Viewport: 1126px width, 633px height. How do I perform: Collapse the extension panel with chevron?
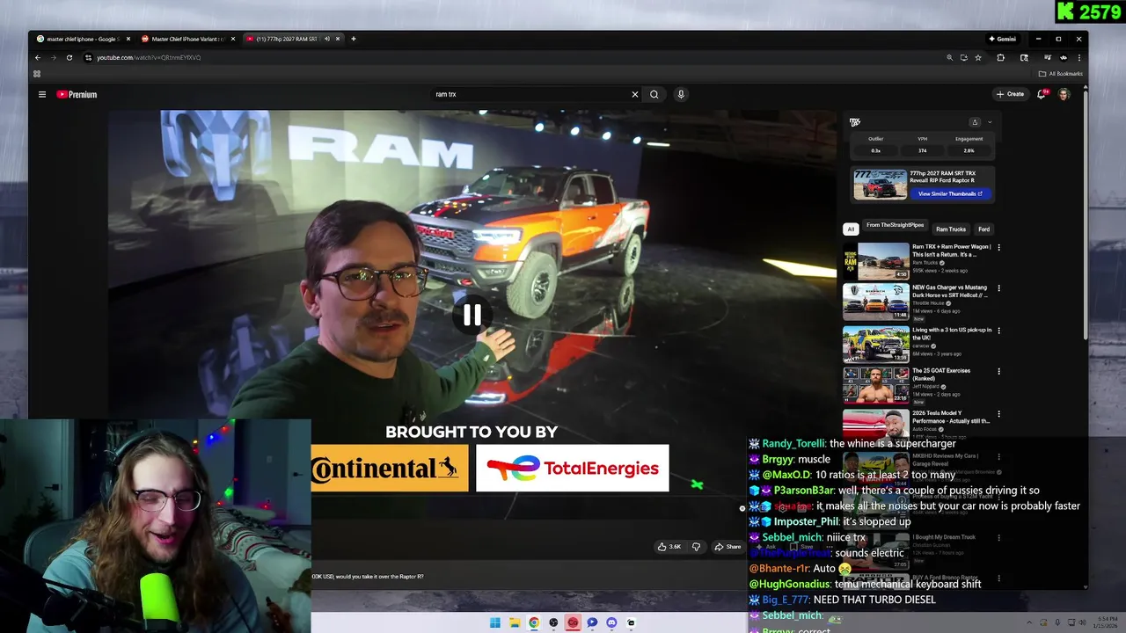[x=990, y=122]
